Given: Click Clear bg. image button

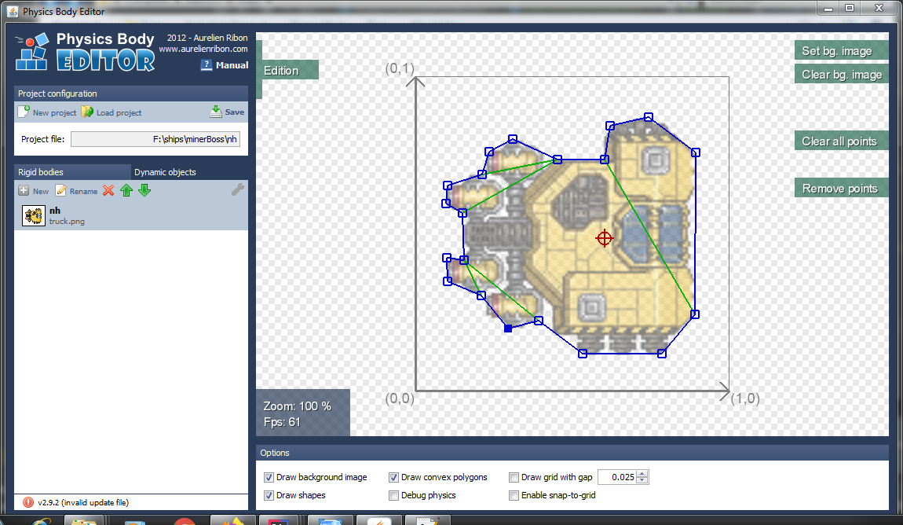Looking at the screenshot, I should 842,75.
